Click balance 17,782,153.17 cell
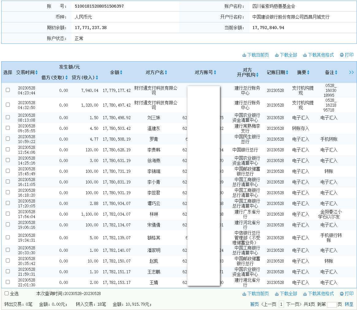 coord(117,282)
